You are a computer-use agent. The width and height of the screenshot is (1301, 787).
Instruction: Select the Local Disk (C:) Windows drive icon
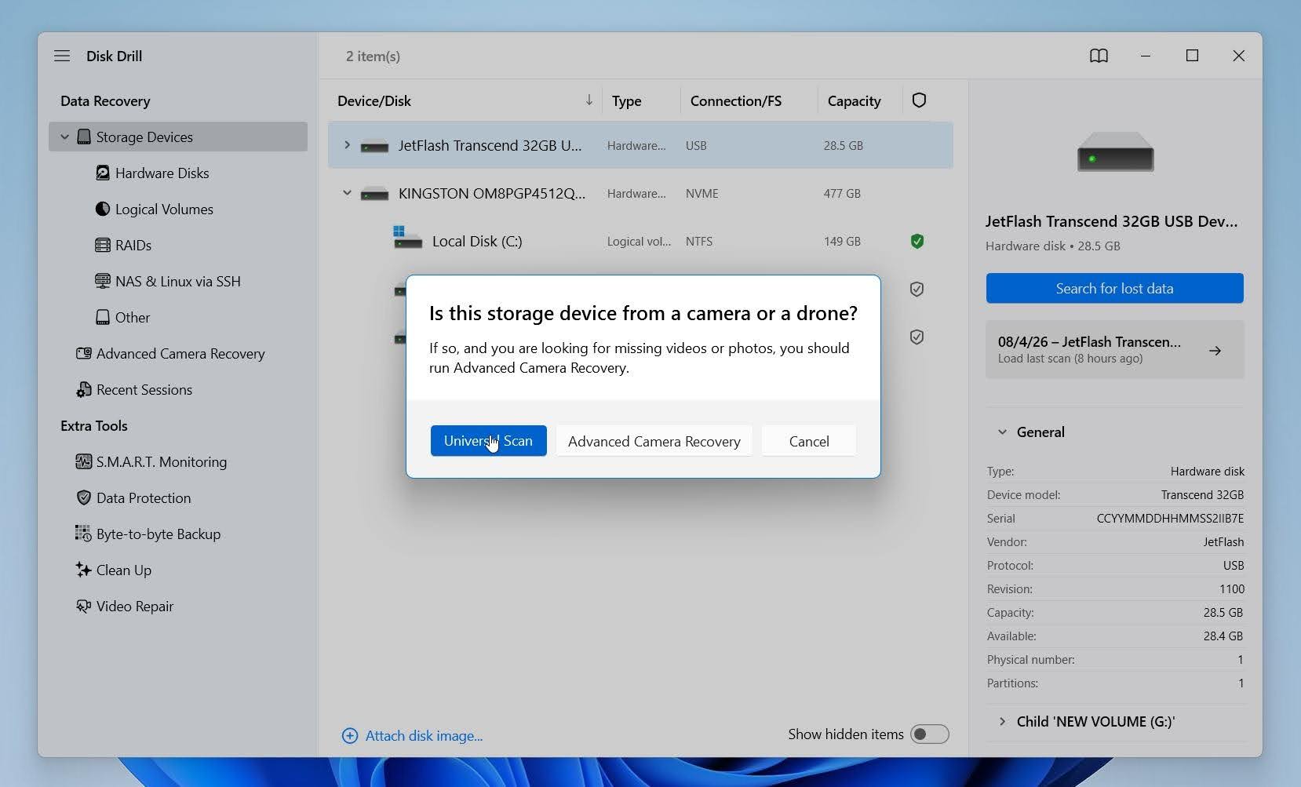click(407, 238)
